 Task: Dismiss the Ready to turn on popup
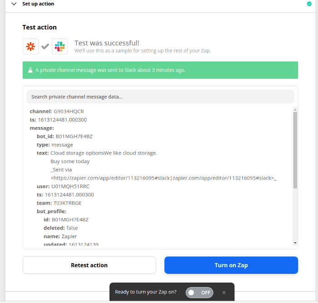[x=224, y=293]
